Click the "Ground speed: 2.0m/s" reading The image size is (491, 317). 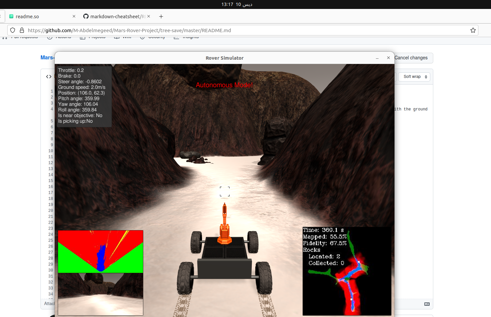tap(82, 87)
